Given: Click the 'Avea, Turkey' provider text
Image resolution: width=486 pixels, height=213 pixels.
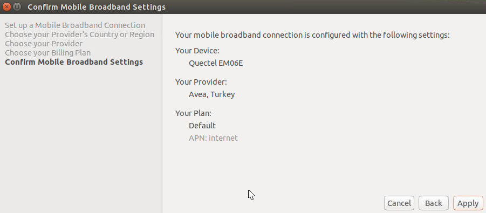Looking at the screenshot, I should click(211, 94).
